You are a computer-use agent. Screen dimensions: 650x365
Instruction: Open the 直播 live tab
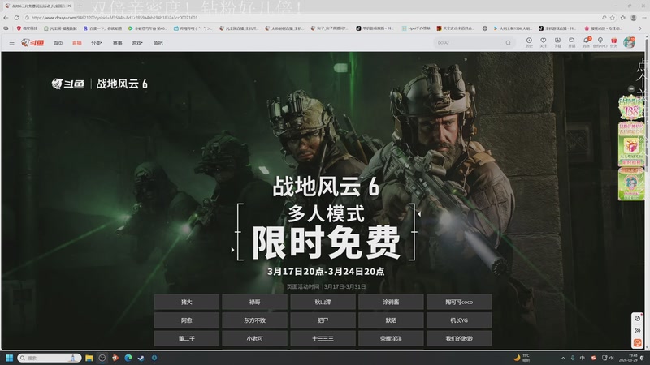[77, 43]
